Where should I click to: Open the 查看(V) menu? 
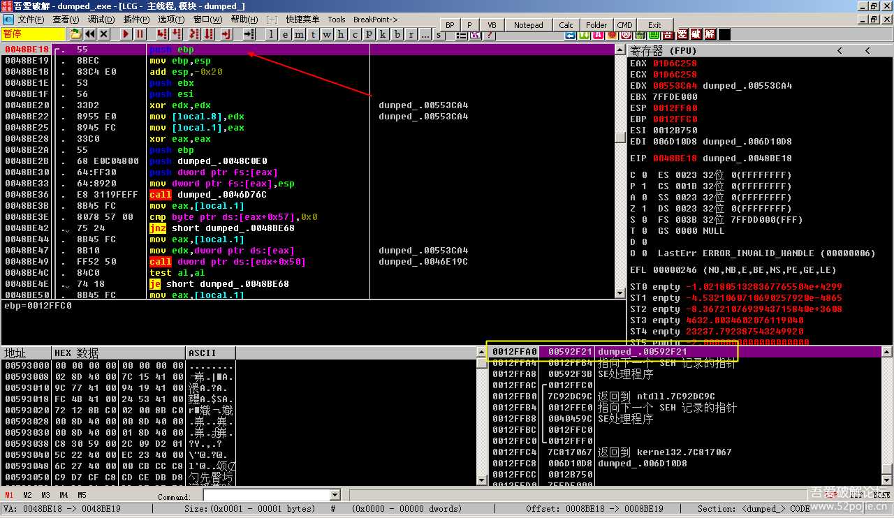click(x=66, y=20)
